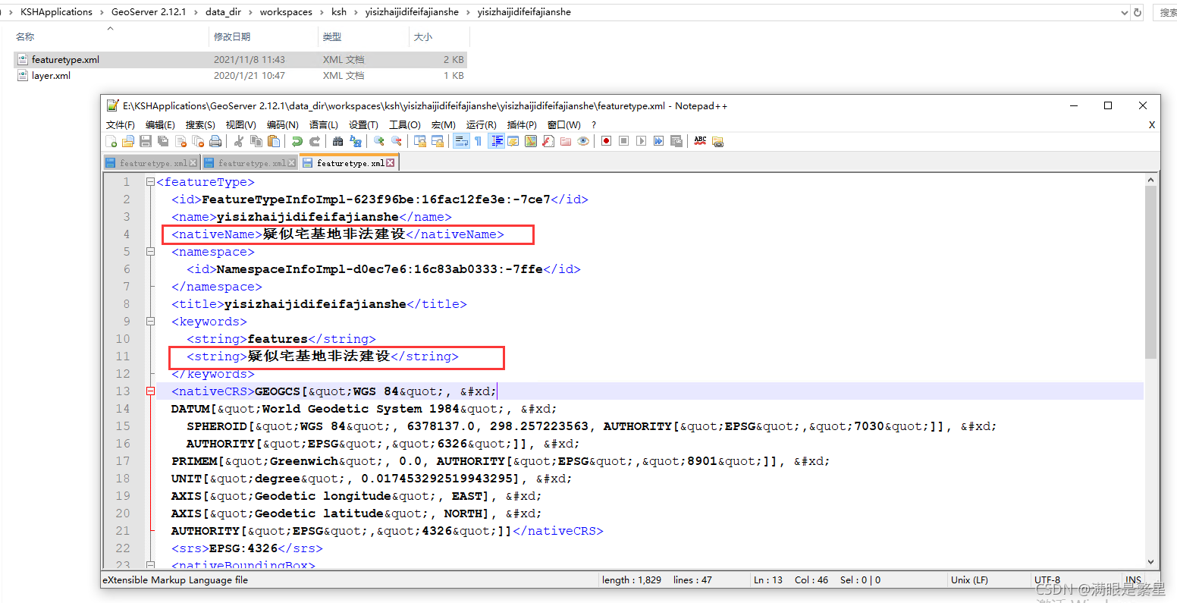Screen dimensions: 1177x603
Task: Select layer.xml in Explorer file list
Action: pyautogui.click(x=51, y=76)
